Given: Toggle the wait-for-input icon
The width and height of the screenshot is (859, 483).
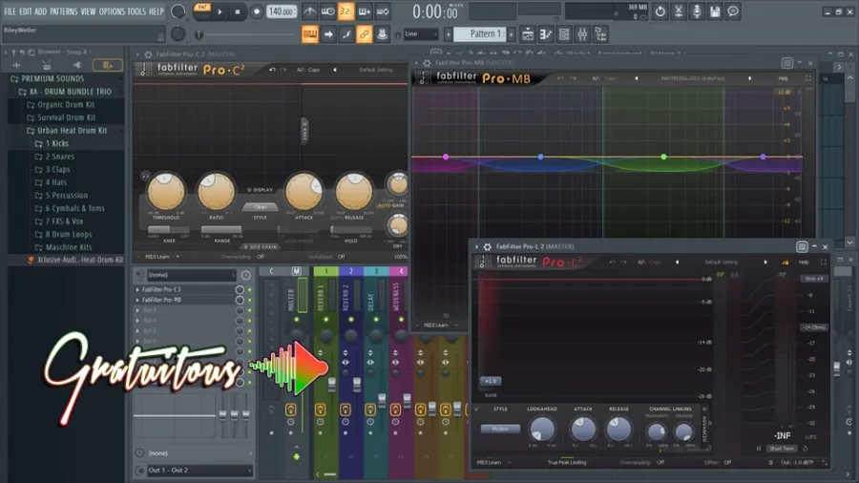Looking at the screenshot, I should pyautogui.click(x=327, y=11).
